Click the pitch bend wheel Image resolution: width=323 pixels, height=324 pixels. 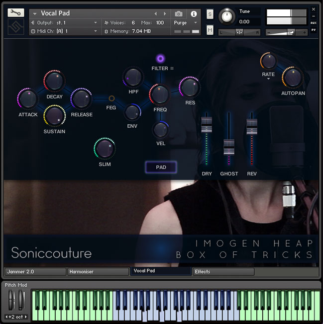11,300
